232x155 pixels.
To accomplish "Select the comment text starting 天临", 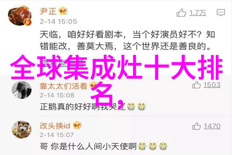I will (x=127, y=40).
